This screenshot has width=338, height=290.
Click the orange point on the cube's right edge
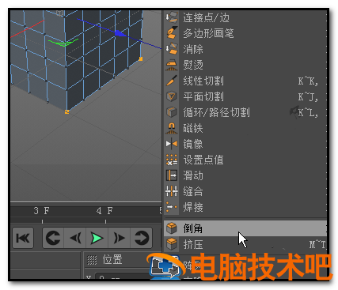pyautogui.click(x=141, y=58)
